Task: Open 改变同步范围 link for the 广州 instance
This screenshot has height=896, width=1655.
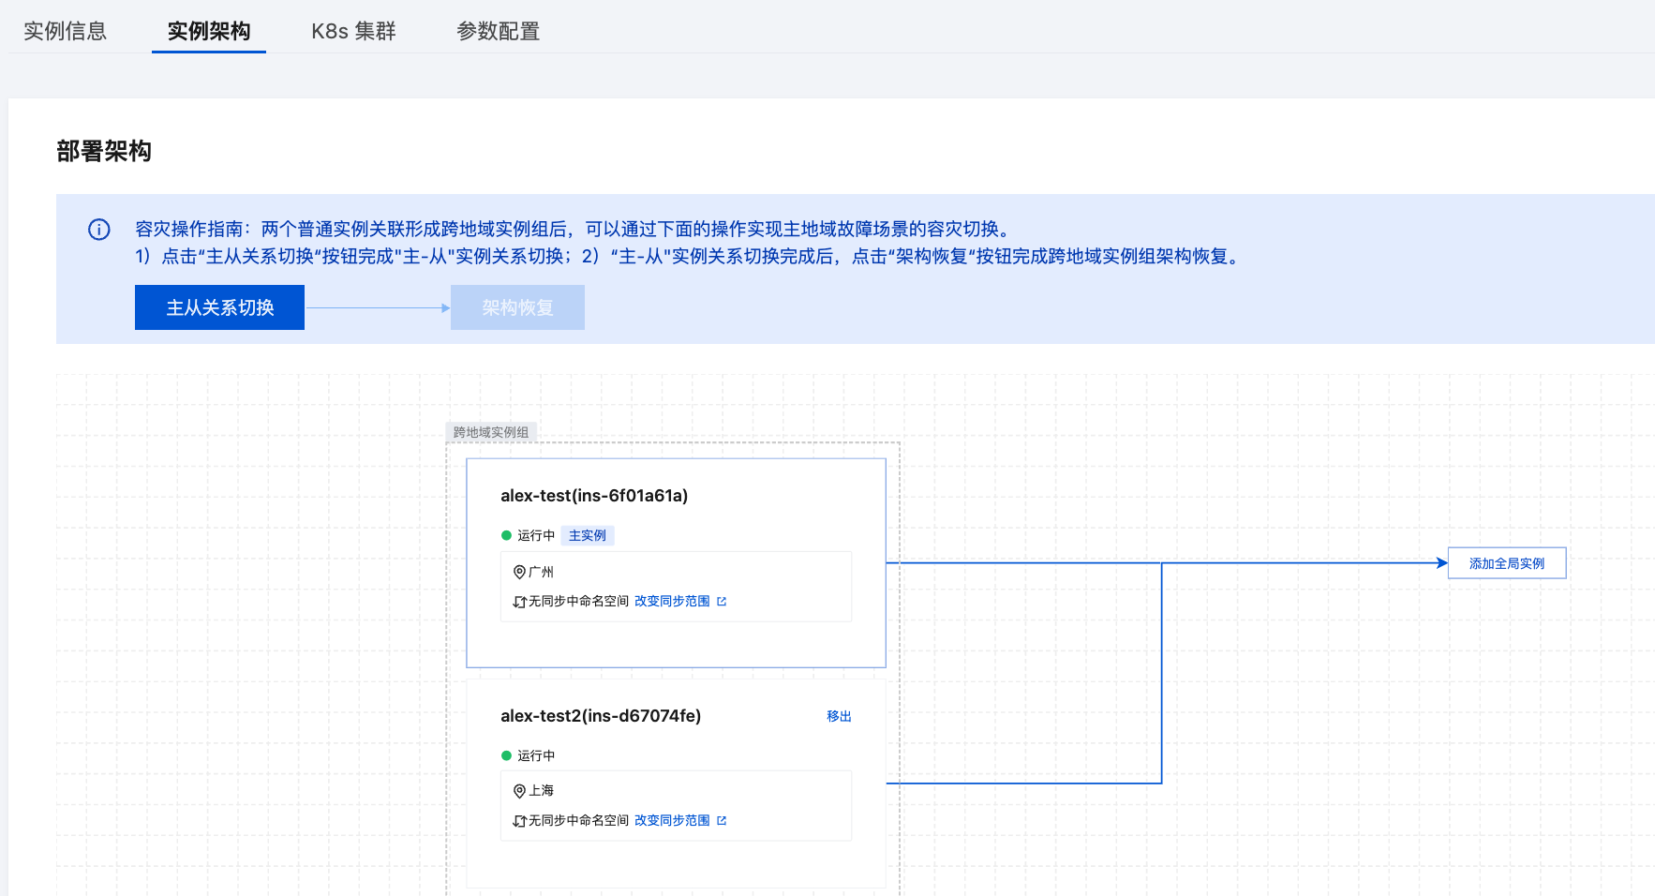Action: (x=672, y=602)
